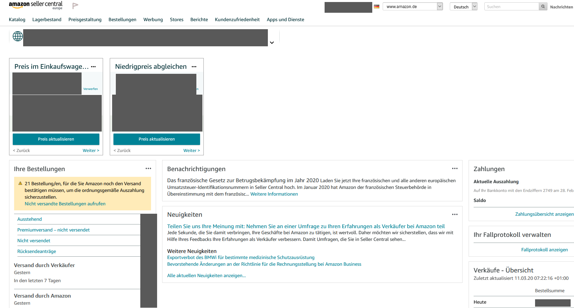Click Weiter in Niedrigpreis abgleichen card
574x308 pixels.
point(192,150)
